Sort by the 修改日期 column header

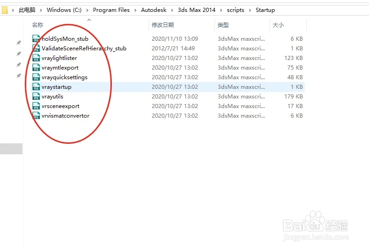(x=163, y=25)
